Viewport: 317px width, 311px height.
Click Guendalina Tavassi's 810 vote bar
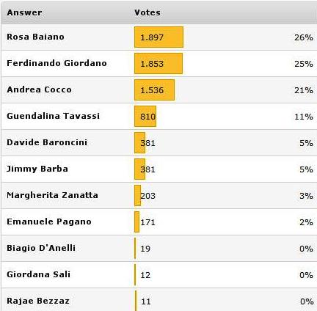coord(145,116)
